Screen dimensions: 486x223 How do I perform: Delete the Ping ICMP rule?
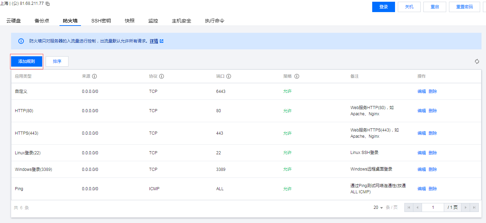coord(433,189)
